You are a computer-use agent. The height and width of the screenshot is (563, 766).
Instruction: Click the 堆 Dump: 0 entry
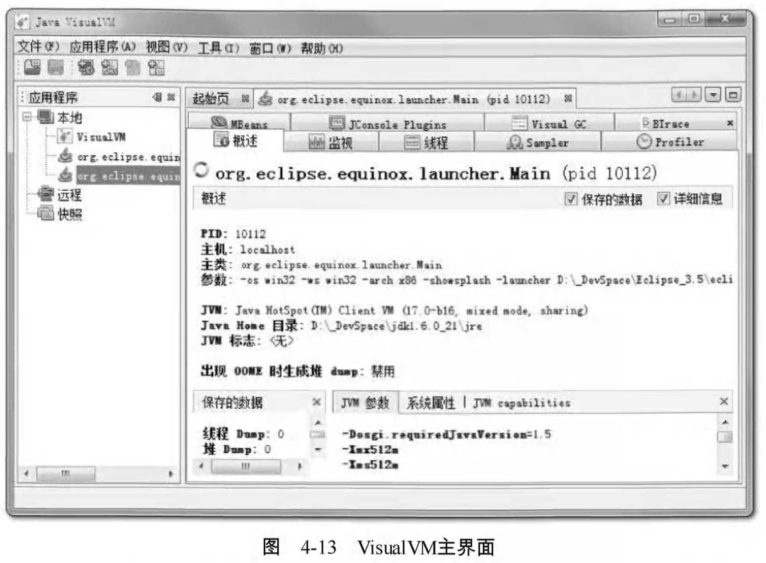pos(237,449)
